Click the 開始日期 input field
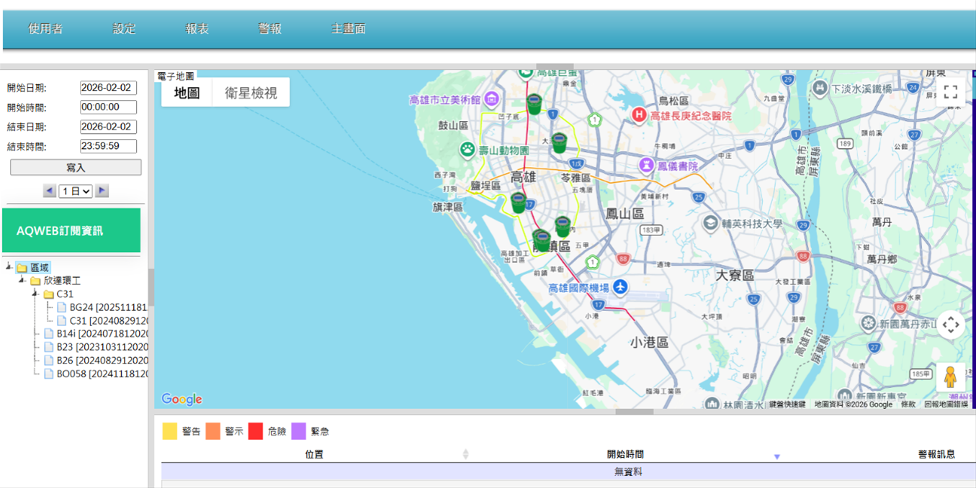This screenshot has width=976, height=488. pos(108,88)
